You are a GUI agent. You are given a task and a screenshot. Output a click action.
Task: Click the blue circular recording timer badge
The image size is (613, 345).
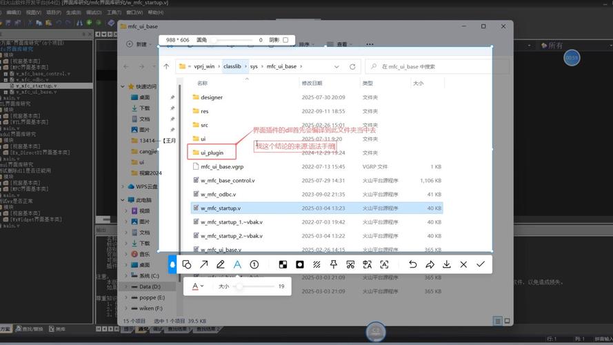click(x=572, y=58)
